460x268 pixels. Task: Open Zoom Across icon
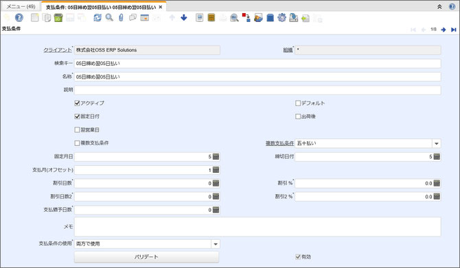(234, 18)
